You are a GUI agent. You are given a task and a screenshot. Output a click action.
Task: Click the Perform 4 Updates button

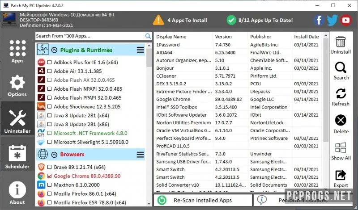[x=303, y=200]
